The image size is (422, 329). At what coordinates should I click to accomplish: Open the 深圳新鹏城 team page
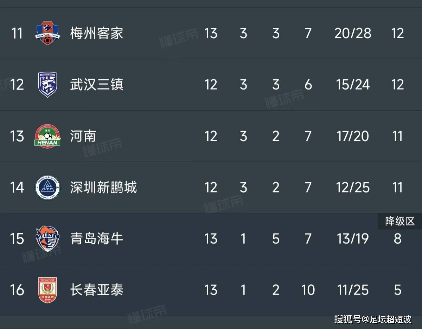click(x=103, y=187)
